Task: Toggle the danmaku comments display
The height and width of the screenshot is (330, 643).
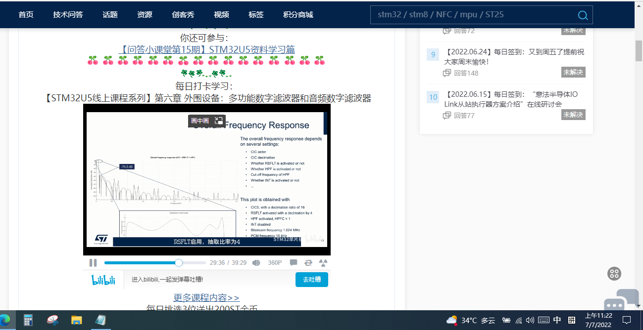Action: pos(294,263)
